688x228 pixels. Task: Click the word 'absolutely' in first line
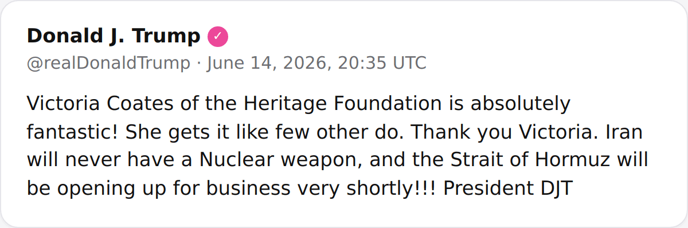point(521,104)
